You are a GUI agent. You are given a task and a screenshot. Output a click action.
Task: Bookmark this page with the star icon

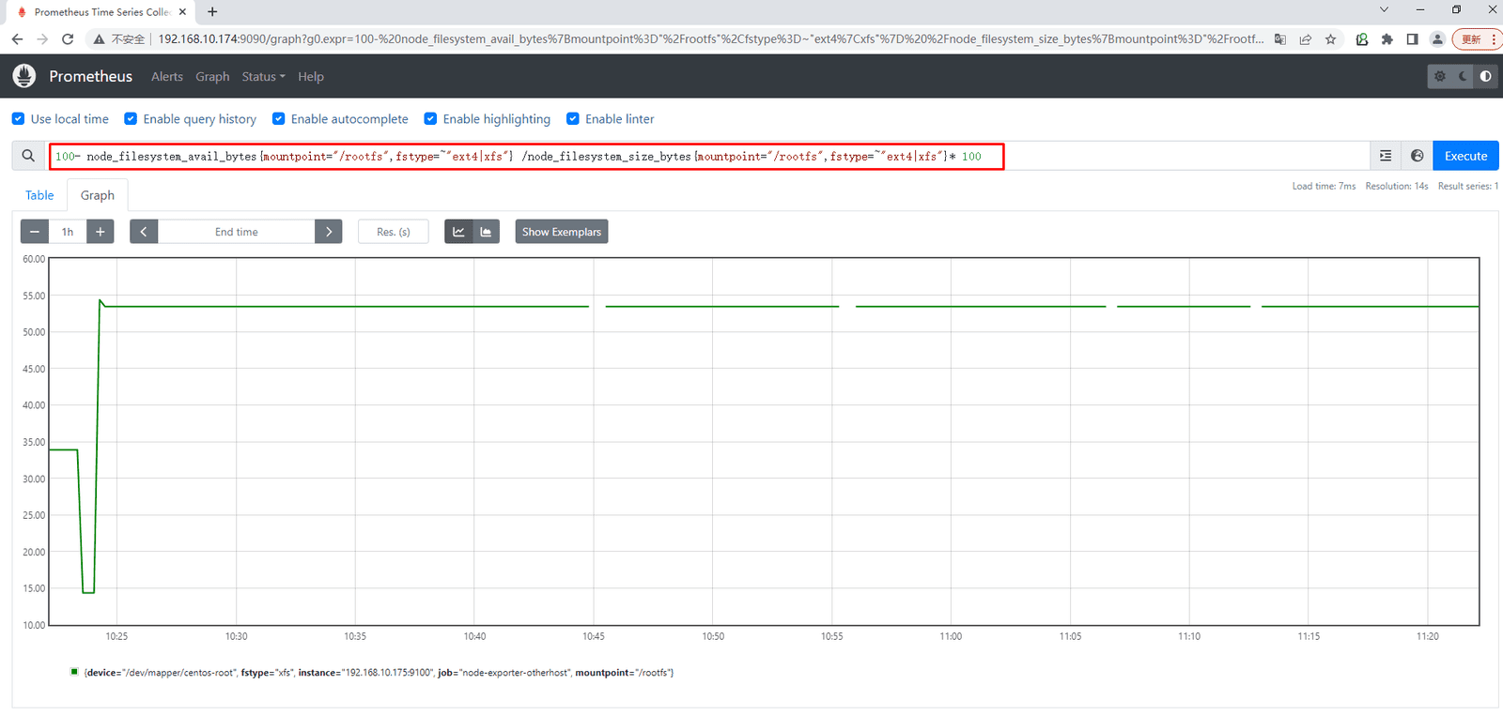point(1330,39)
